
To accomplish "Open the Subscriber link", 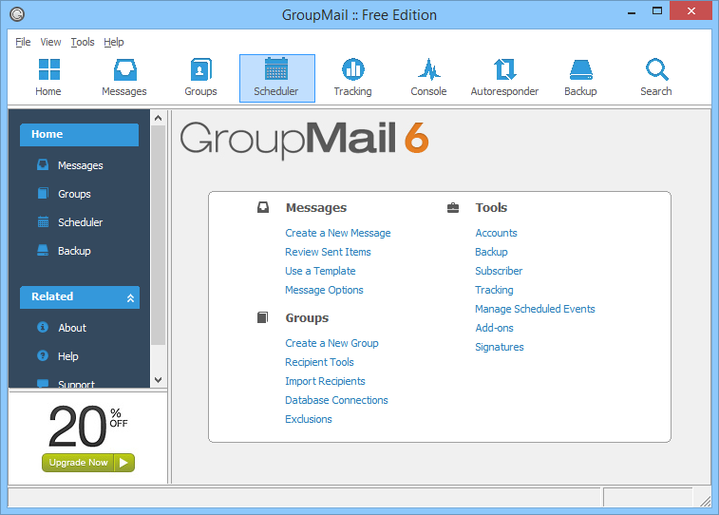I will [x=499, y=271].
